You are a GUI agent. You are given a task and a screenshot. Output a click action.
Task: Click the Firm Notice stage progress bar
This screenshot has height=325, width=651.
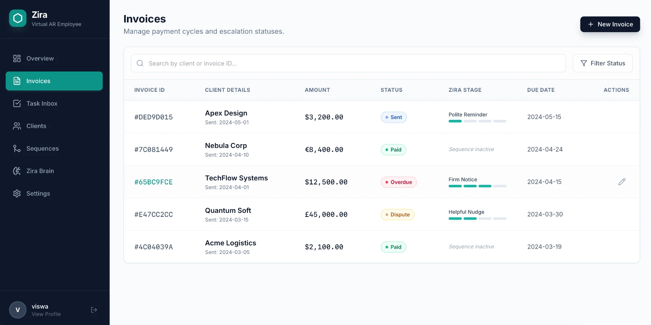(x=477, y=186)
